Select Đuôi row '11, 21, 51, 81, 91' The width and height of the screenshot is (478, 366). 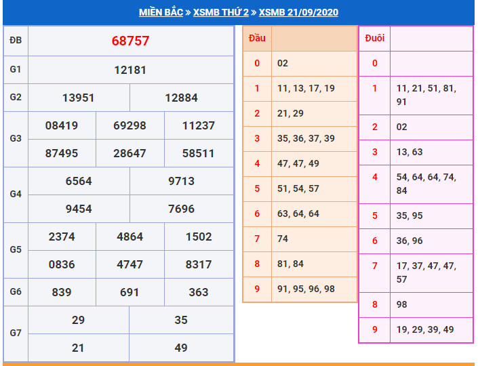426,95
